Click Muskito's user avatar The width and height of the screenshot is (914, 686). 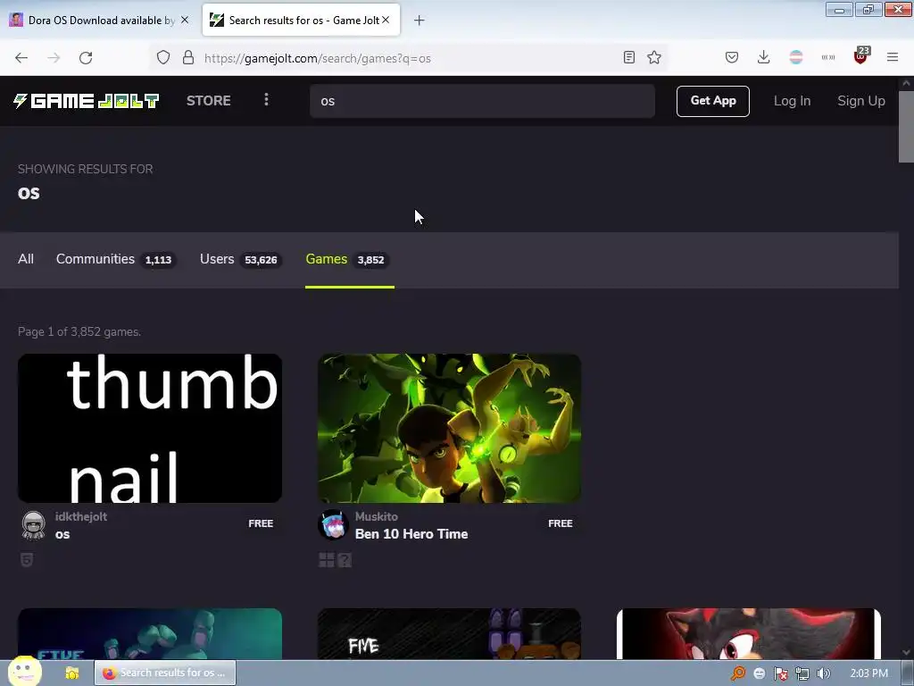334,525
